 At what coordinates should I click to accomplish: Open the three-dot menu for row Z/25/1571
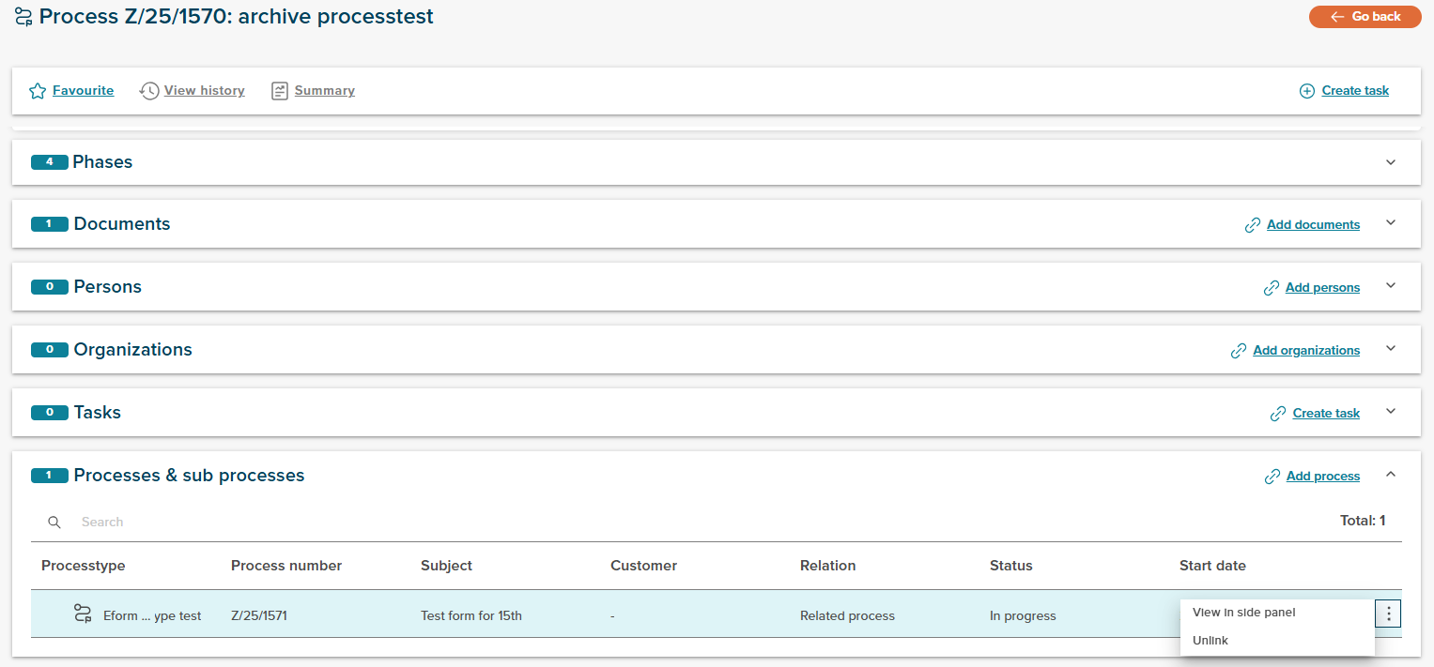[x=1388, y=614]
